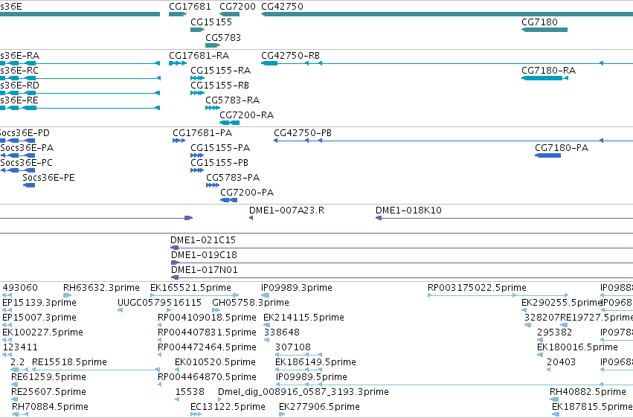Select clone DME1-019C18

coord(204,255)
